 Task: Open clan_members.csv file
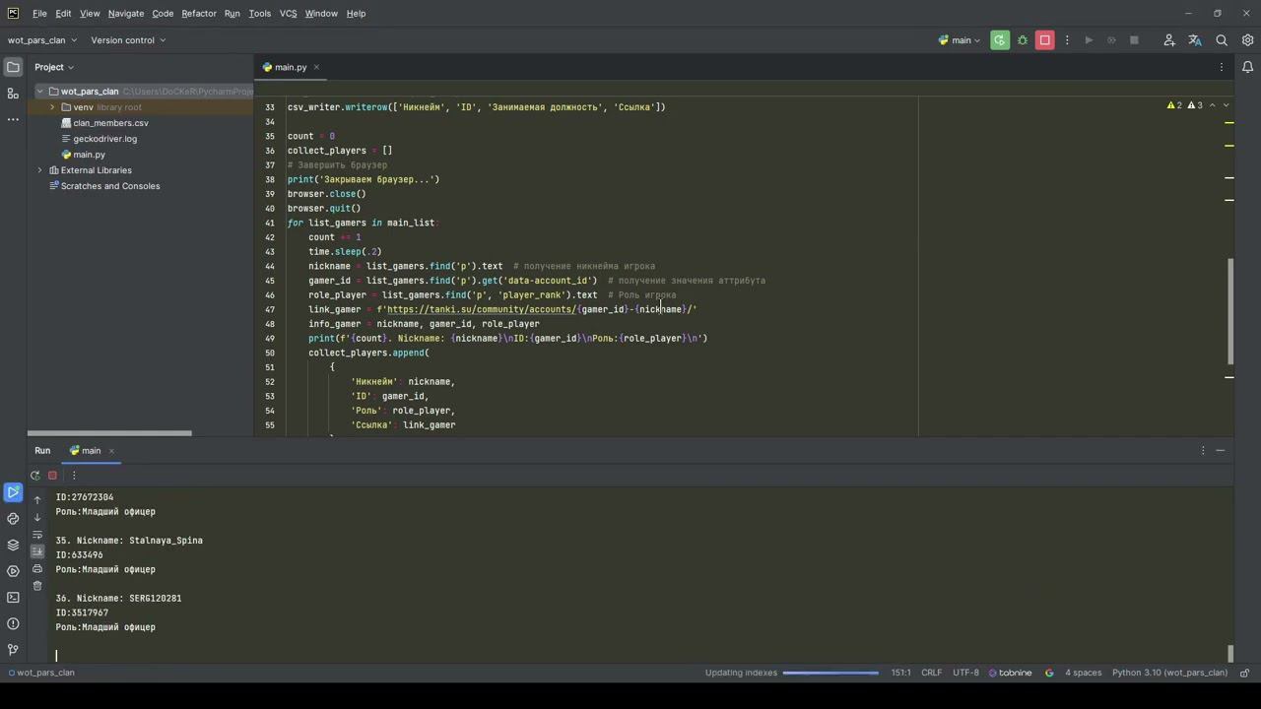click(x=110, y=123)
